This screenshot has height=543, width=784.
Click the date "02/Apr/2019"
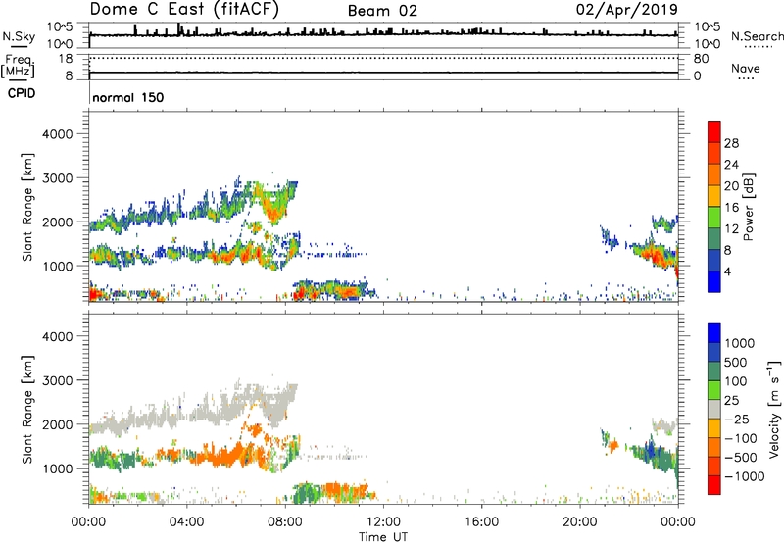click(x=627, y=10)
